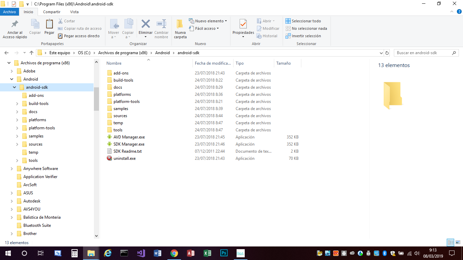Image resolution: width=463 pixels, height=260 pixels.
Task: Create a folder with Nueva carpeta
Action: (180, 29)
